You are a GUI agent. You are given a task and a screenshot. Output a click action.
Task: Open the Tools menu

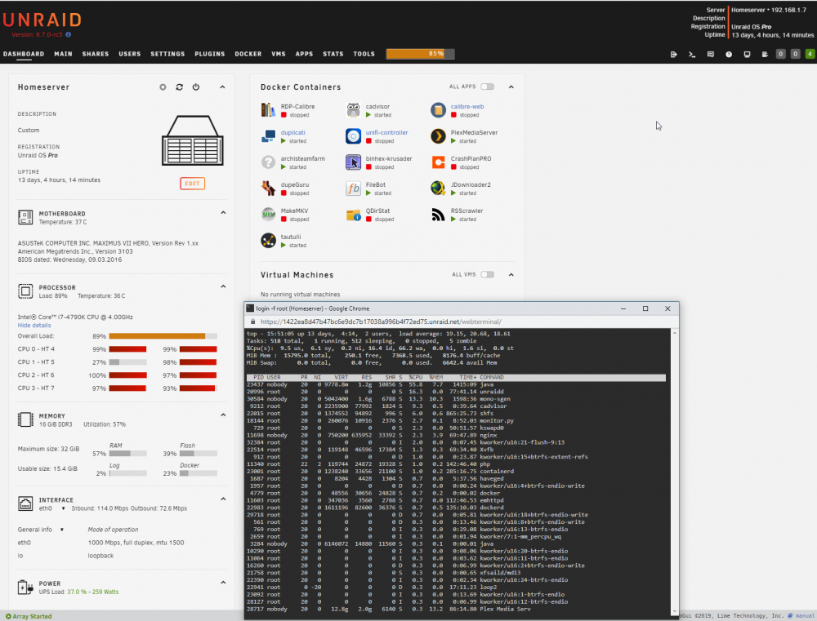(x=364, y=54)
